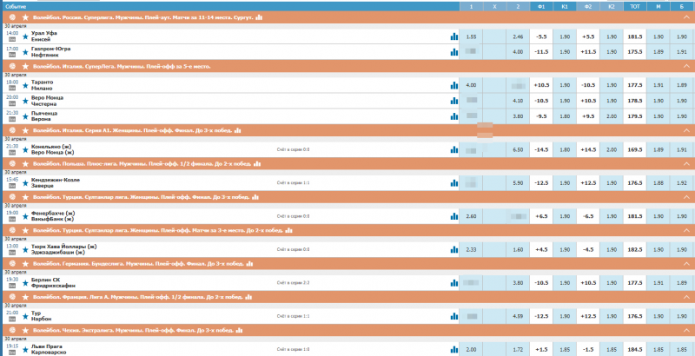695x356 pixels.
Task: Collapse the Poland Plus Liga section
Action: point(685,163)
